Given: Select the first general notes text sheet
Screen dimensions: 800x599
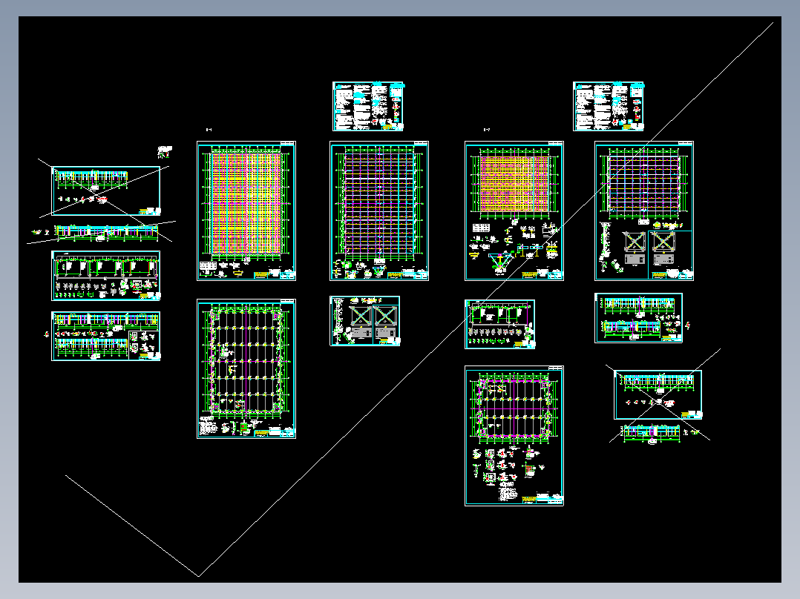Looking at the screenshot, I should point(368,106).
